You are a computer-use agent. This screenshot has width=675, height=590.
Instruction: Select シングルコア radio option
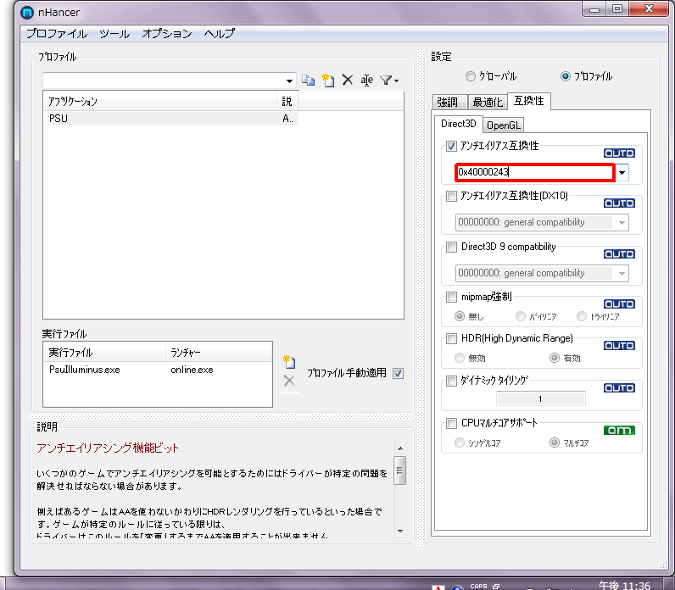click(x=460, y=442)
